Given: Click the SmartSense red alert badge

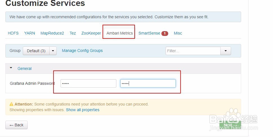Looking at the screenshot, I should click(x=165, y=33).
